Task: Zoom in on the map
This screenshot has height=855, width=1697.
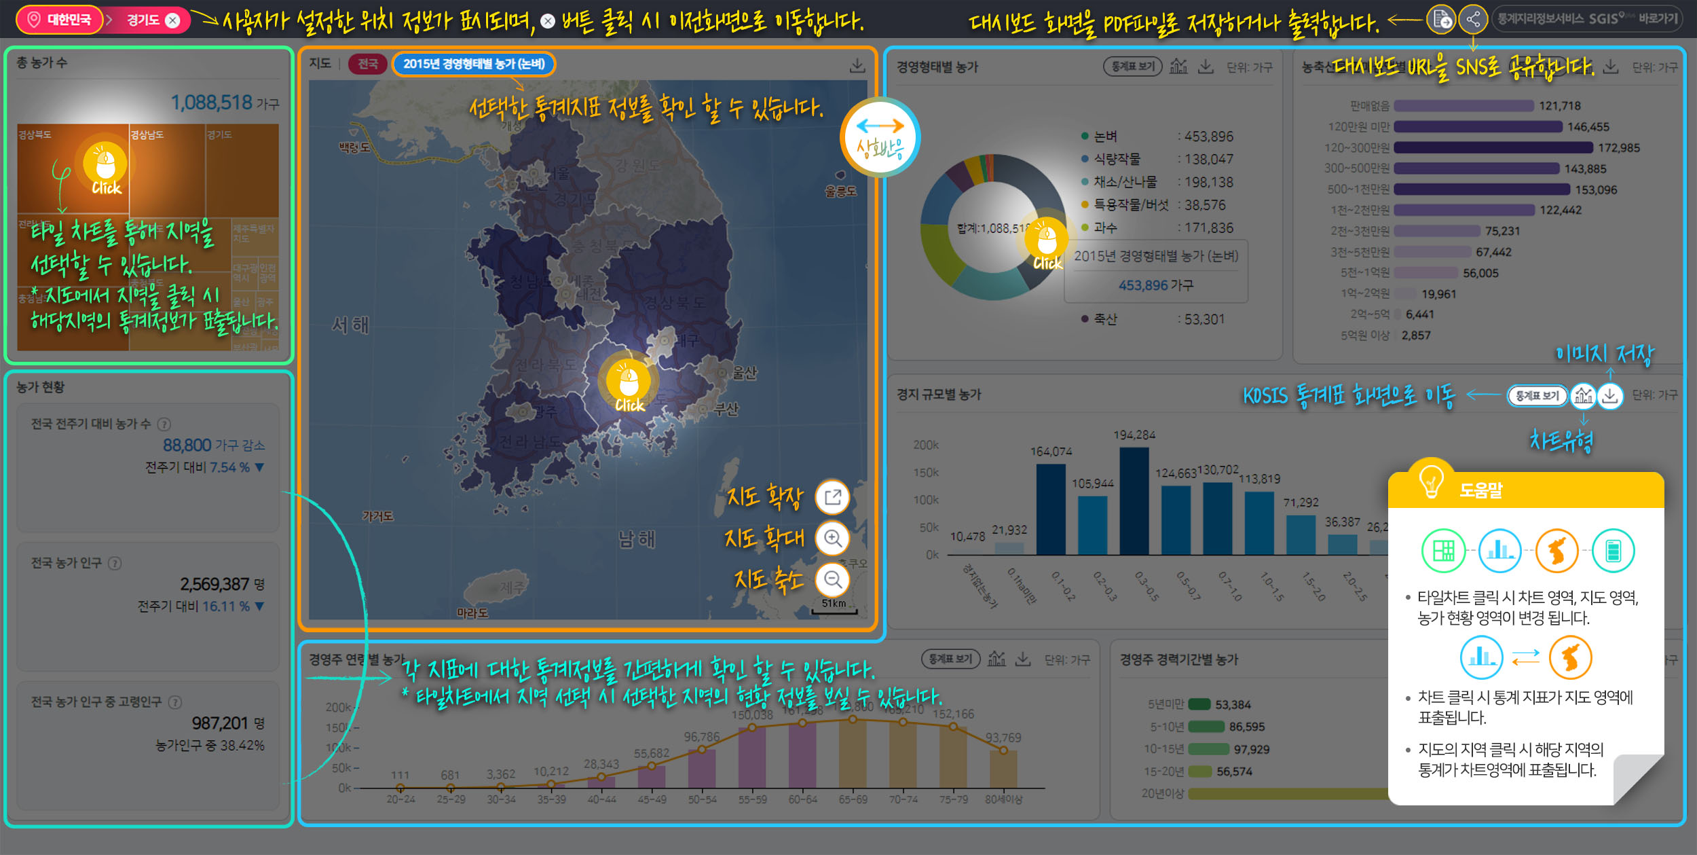Action: coord(832,539)
